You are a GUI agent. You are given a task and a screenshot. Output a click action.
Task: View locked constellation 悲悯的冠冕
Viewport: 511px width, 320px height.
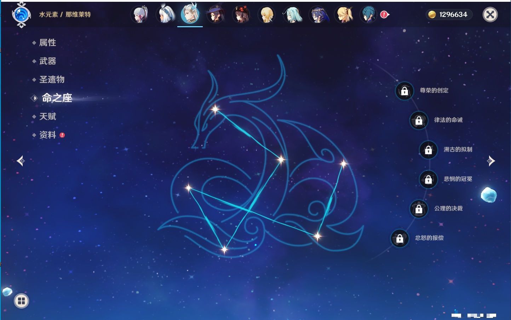428,179
